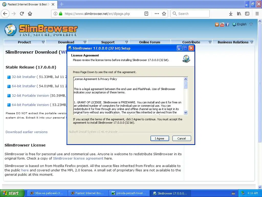262x197 pixels.
Task: Open the Facebook icon in page header
Action: click(x=227, y=25)
